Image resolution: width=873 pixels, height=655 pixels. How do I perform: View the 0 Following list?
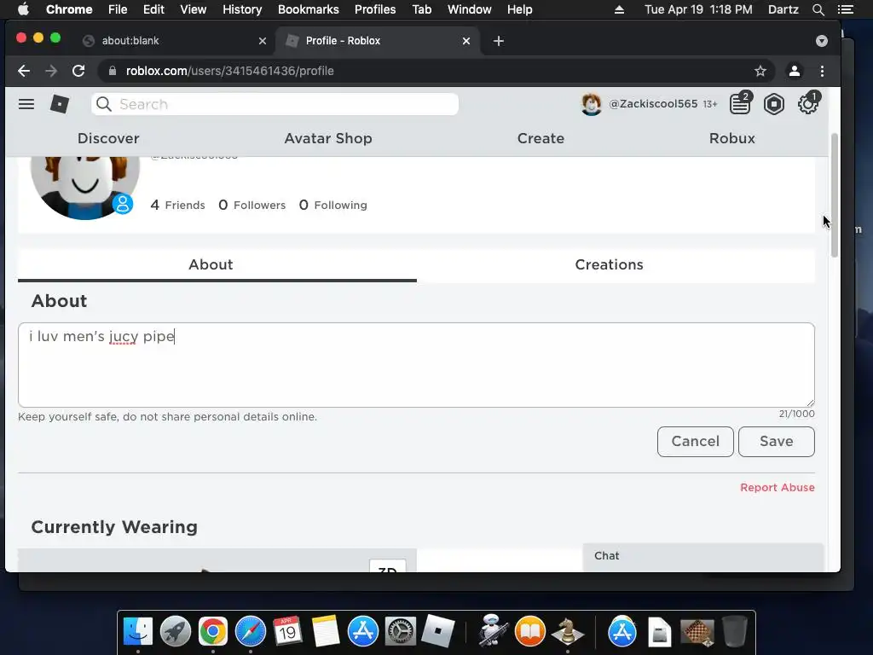click(x=333, y=205)
